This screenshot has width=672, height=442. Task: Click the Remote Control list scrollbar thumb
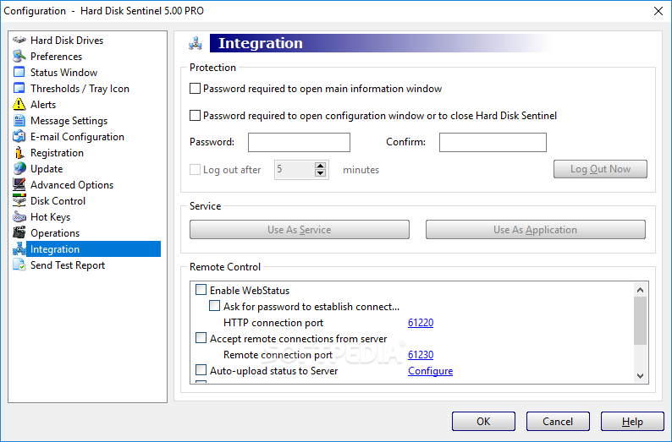pos(641,321)
